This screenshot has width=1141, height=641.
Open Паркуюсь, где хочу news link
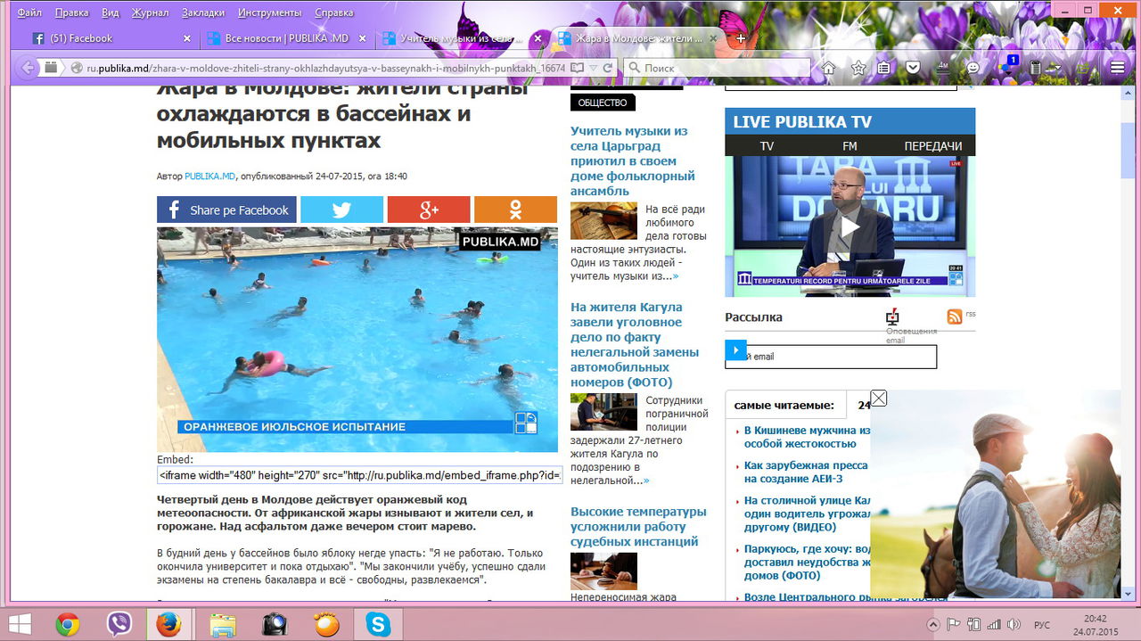tap(807, 563)
